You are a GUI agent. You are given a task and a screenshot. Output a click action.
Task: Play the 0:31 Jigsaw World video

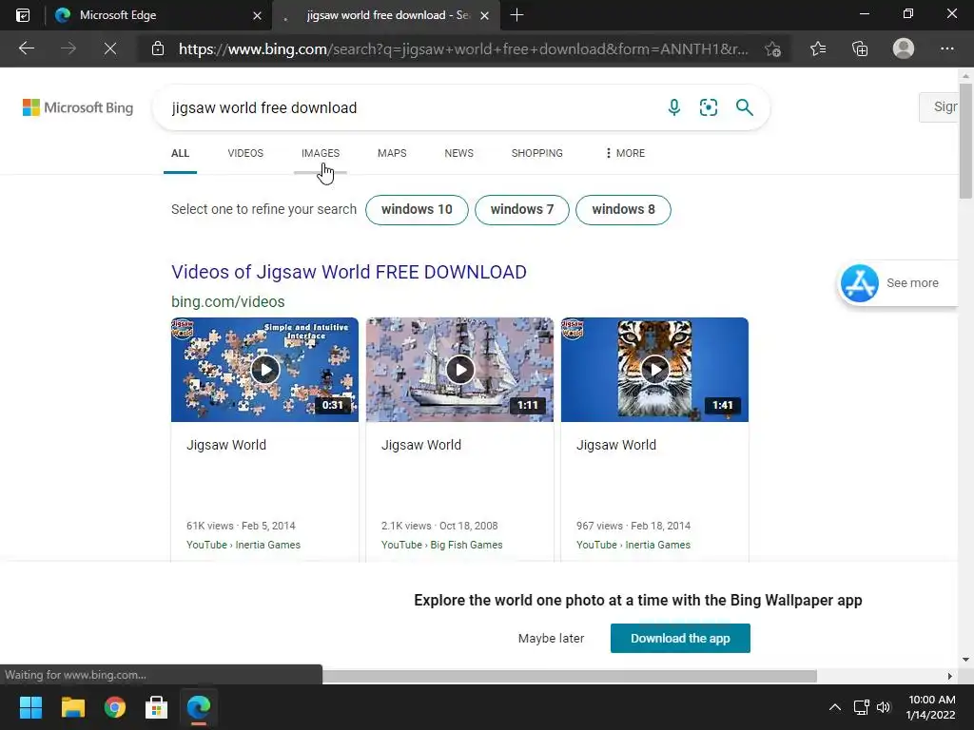coord(264,370)
